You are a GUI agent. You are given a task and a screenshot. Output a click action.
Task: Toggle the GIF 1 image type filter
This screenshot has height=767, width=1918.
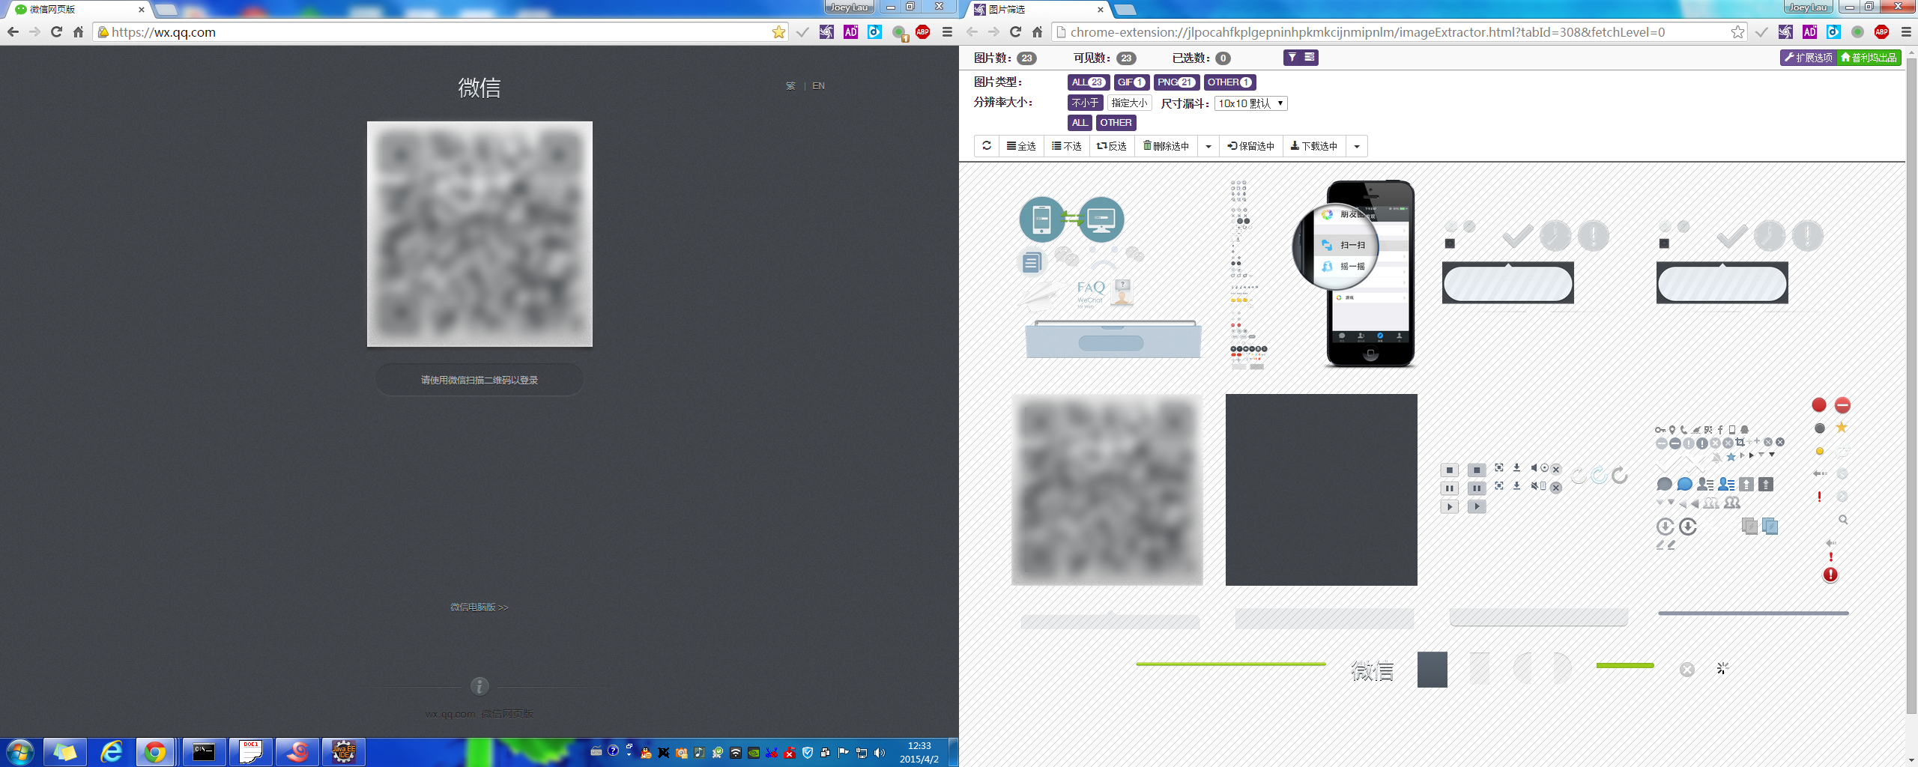click(x=1131, y=82)
